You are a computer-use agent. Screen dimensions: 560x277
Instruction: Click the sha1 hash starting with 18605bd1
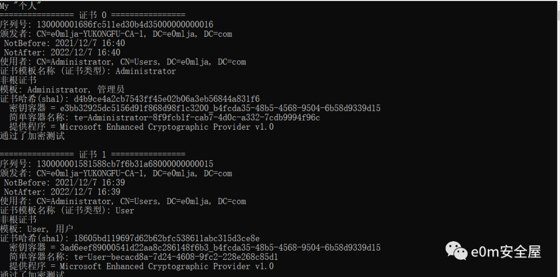(x=167, y=239)
